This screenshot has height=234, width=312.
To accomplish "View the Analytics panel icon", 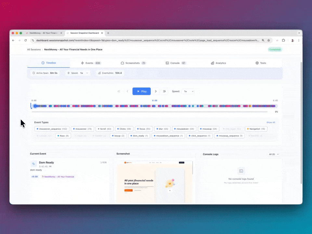I will pos(212,63).
